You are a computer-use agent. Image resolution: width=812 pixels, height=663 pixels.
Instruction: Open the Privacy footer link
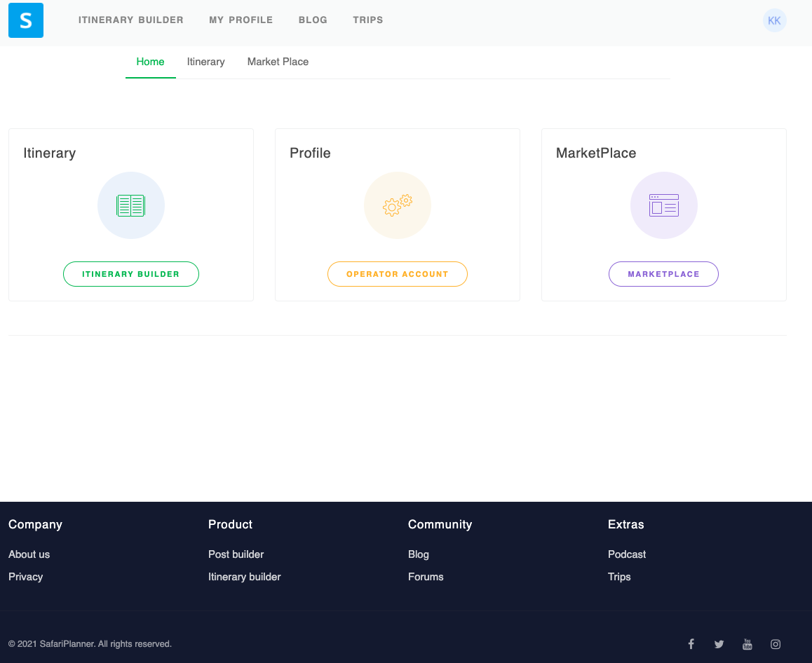(25, 577)
